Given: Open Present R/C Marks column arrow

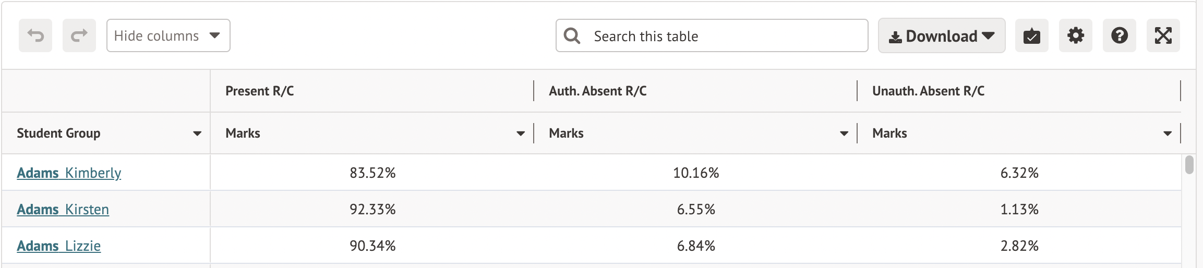Looking at the screenshot, I should (x=521, y=133).
